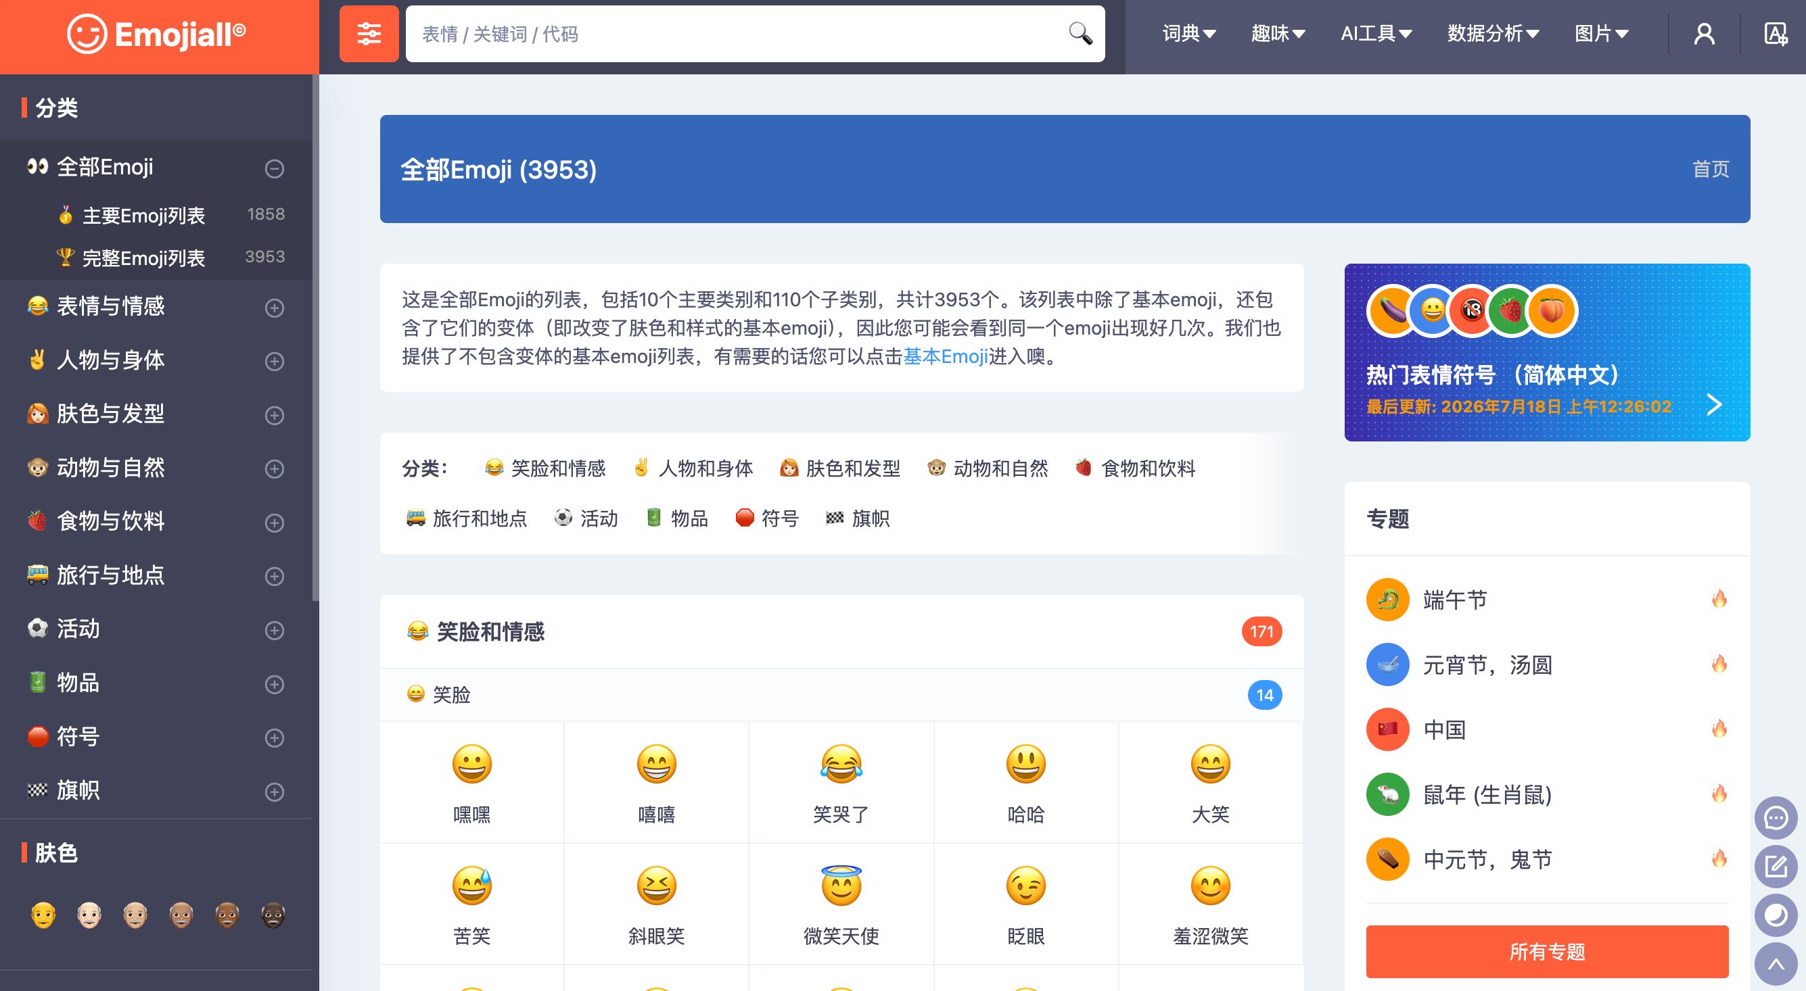Open the AI工具 dropdown menu

[1376, 33]
